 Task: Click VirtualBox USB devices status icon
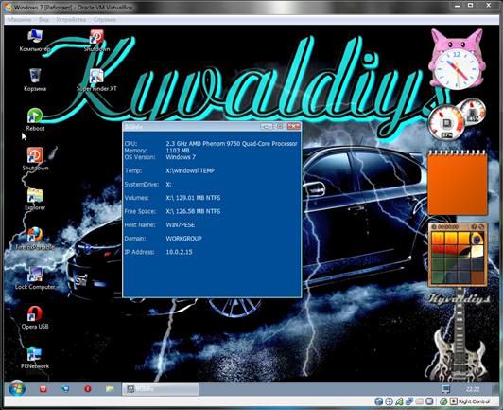click(x=399, y=401)
